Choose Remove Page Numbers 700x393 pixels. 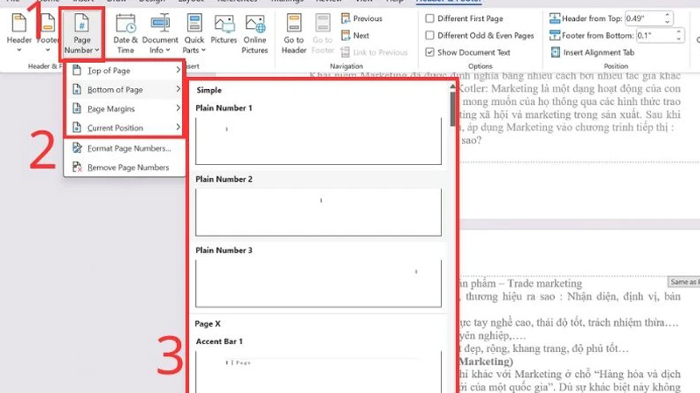[x=125, y=167]
